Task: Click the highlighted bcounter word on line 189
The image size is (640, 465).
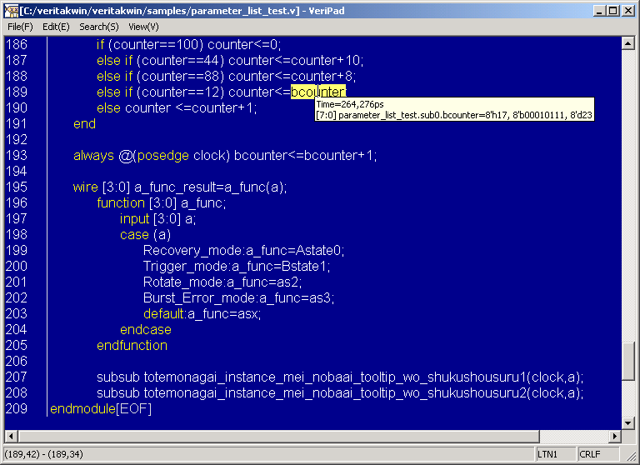Action: click(x=318, y=92)
